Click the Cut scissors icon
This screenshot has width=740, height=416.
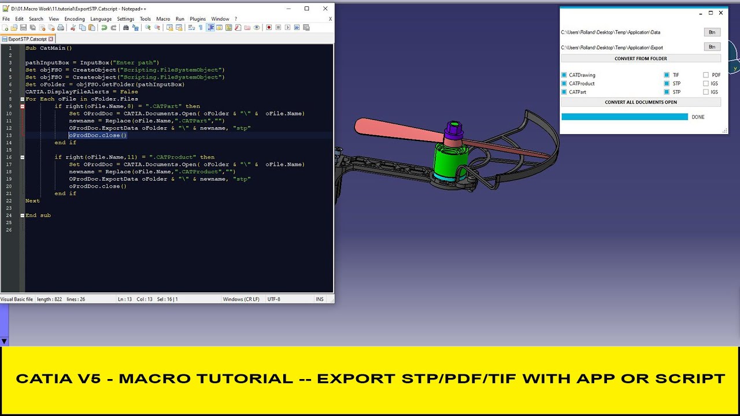(x=73, y=28)
